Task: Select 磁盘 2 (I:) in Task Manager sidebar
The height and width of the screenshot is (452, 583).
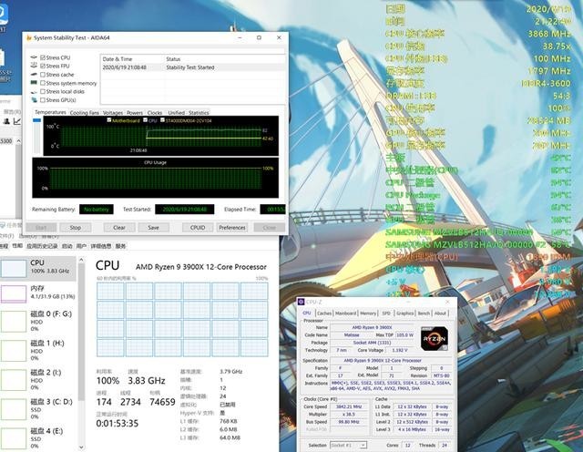Action: point(38,379)
